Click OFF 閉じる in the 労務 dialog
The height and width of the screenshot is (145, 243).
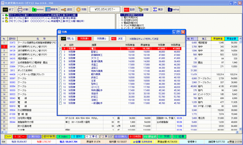point(68,39)
